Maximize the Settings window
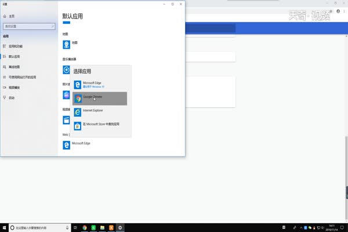 [x=172, y=4]
